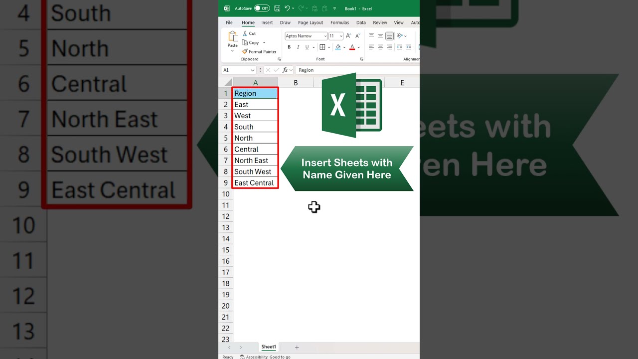
Task: Toggle the AutoSave switch
Action: (x=262, y=8)
